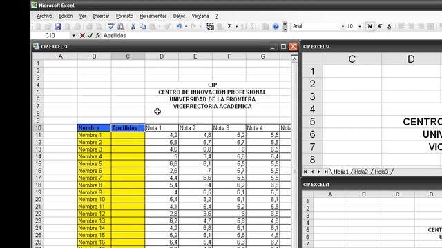Viewport: 442px width, 248px height.
Task: Sort descending with the Z-A icon
Action: 253,26
